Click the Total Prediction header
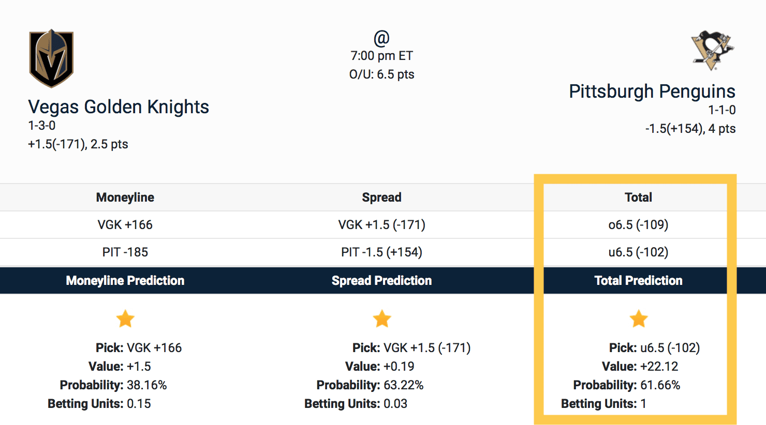 click(638, 280)
